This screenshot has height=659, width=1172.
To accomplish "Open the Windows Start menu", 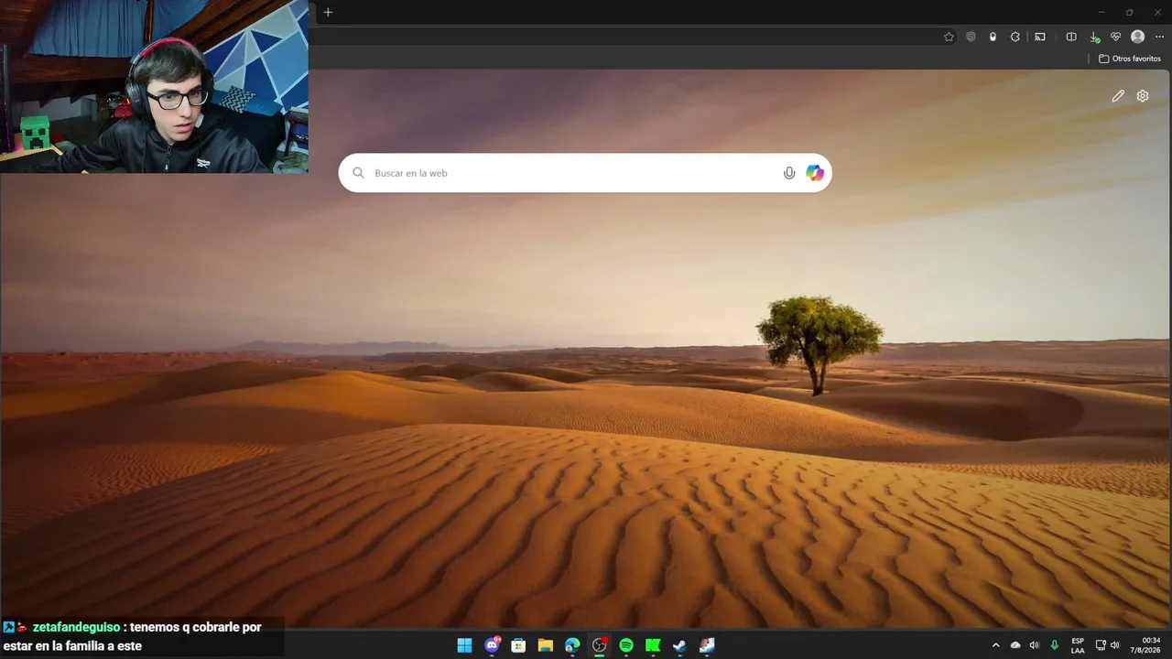I will tap(464, 645).
